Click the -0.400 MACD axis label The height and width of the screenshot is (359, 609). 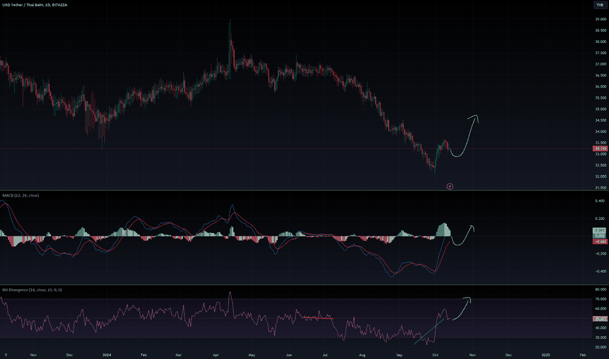pyautogui.click(x=599, y=272)
